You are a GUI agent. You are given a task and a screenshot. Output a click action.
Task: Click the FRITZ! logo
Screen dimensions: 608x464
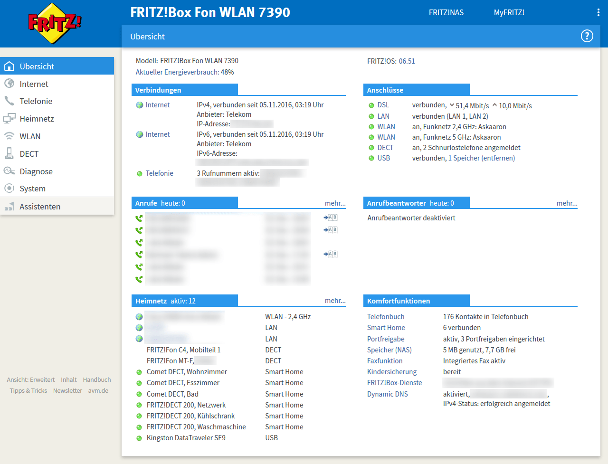55,23
